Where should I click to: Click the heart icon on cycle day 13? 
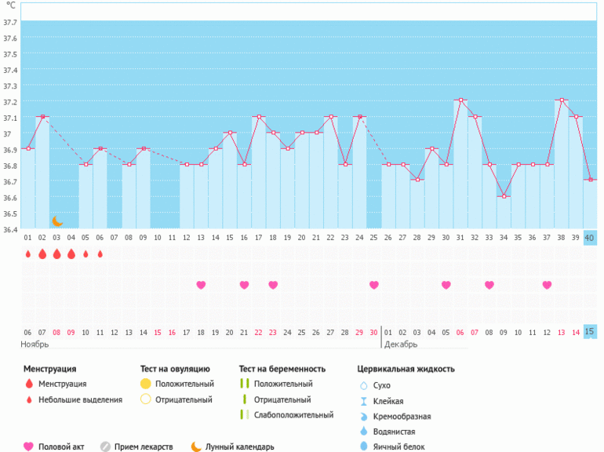click(x=201, y=285)
